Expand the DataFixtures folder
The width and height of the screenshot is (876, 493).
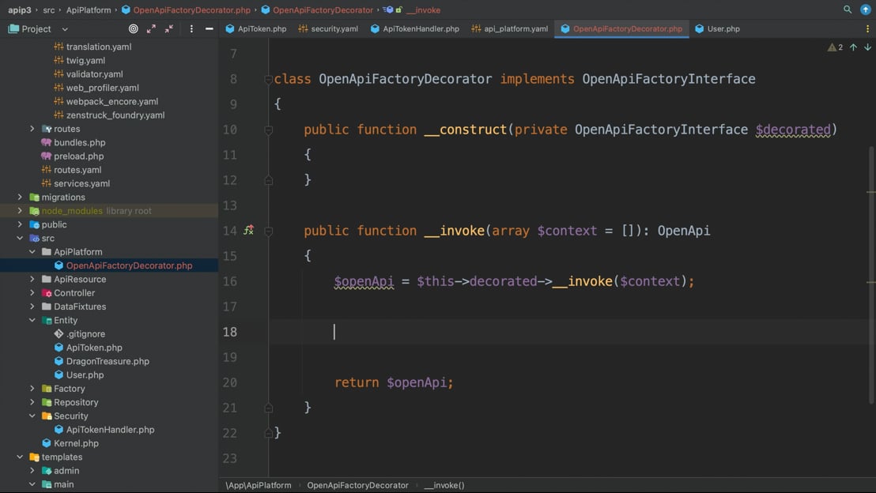[32, 307]
